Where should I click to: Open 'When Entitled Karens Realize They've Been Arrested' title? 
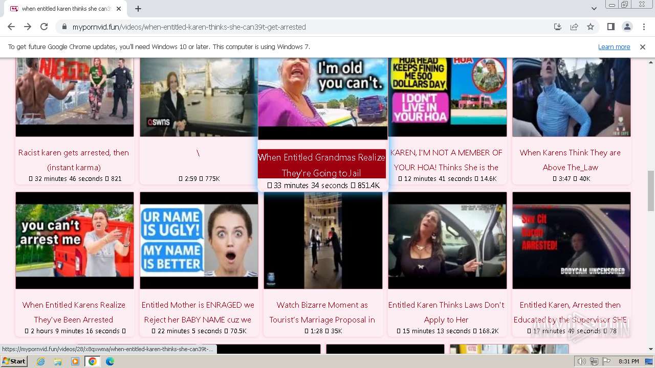(74, 312)
